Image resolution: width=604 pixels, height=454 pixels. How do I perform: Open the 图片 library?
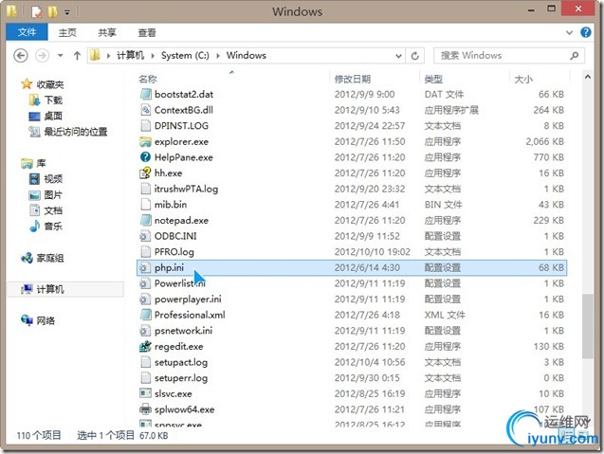click(53, 195)
